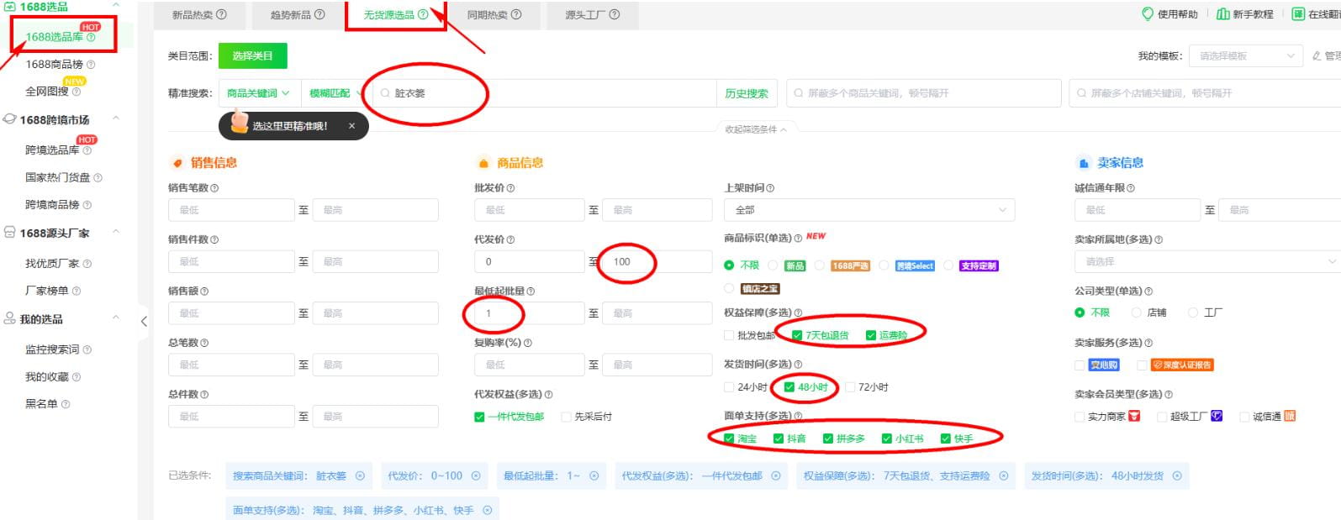
Task: Click help icon next to 诚信通年限
Action: (x=1130, y=188)
